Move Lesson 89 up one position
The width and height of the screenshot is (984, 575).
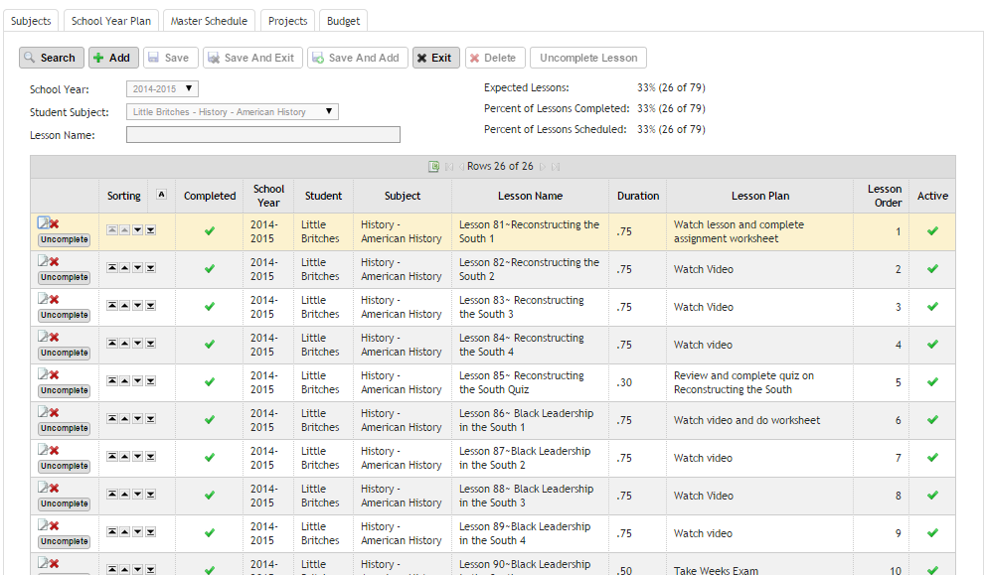(x=125, y=531)
